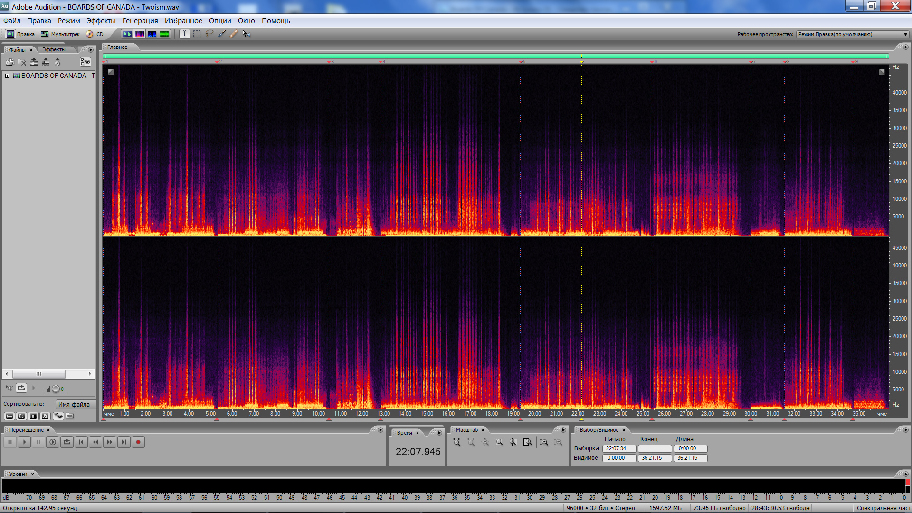Switch to the Spectral Pan display

click(x=152, y=34)
